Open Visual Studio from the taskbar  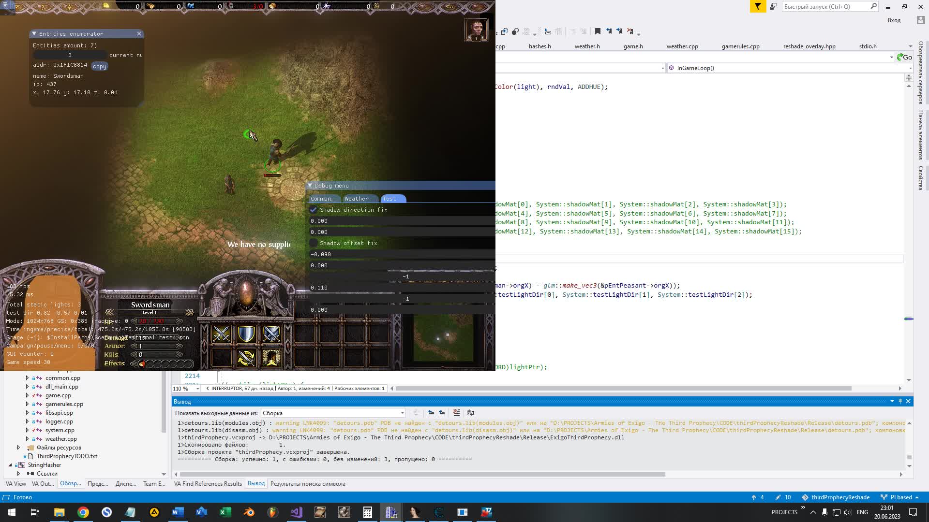(297, 512)
